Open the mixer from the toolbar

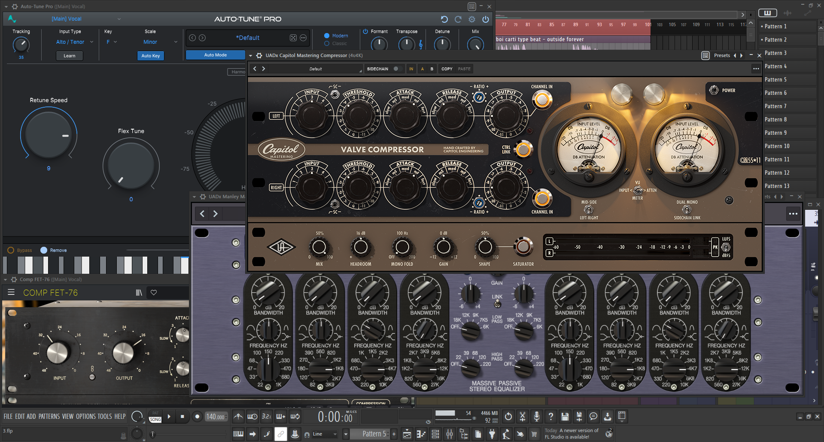coord(450,434)
